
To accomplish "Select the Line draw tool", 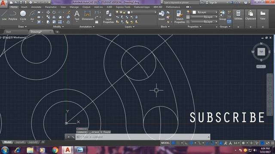I will coord(4,15).
